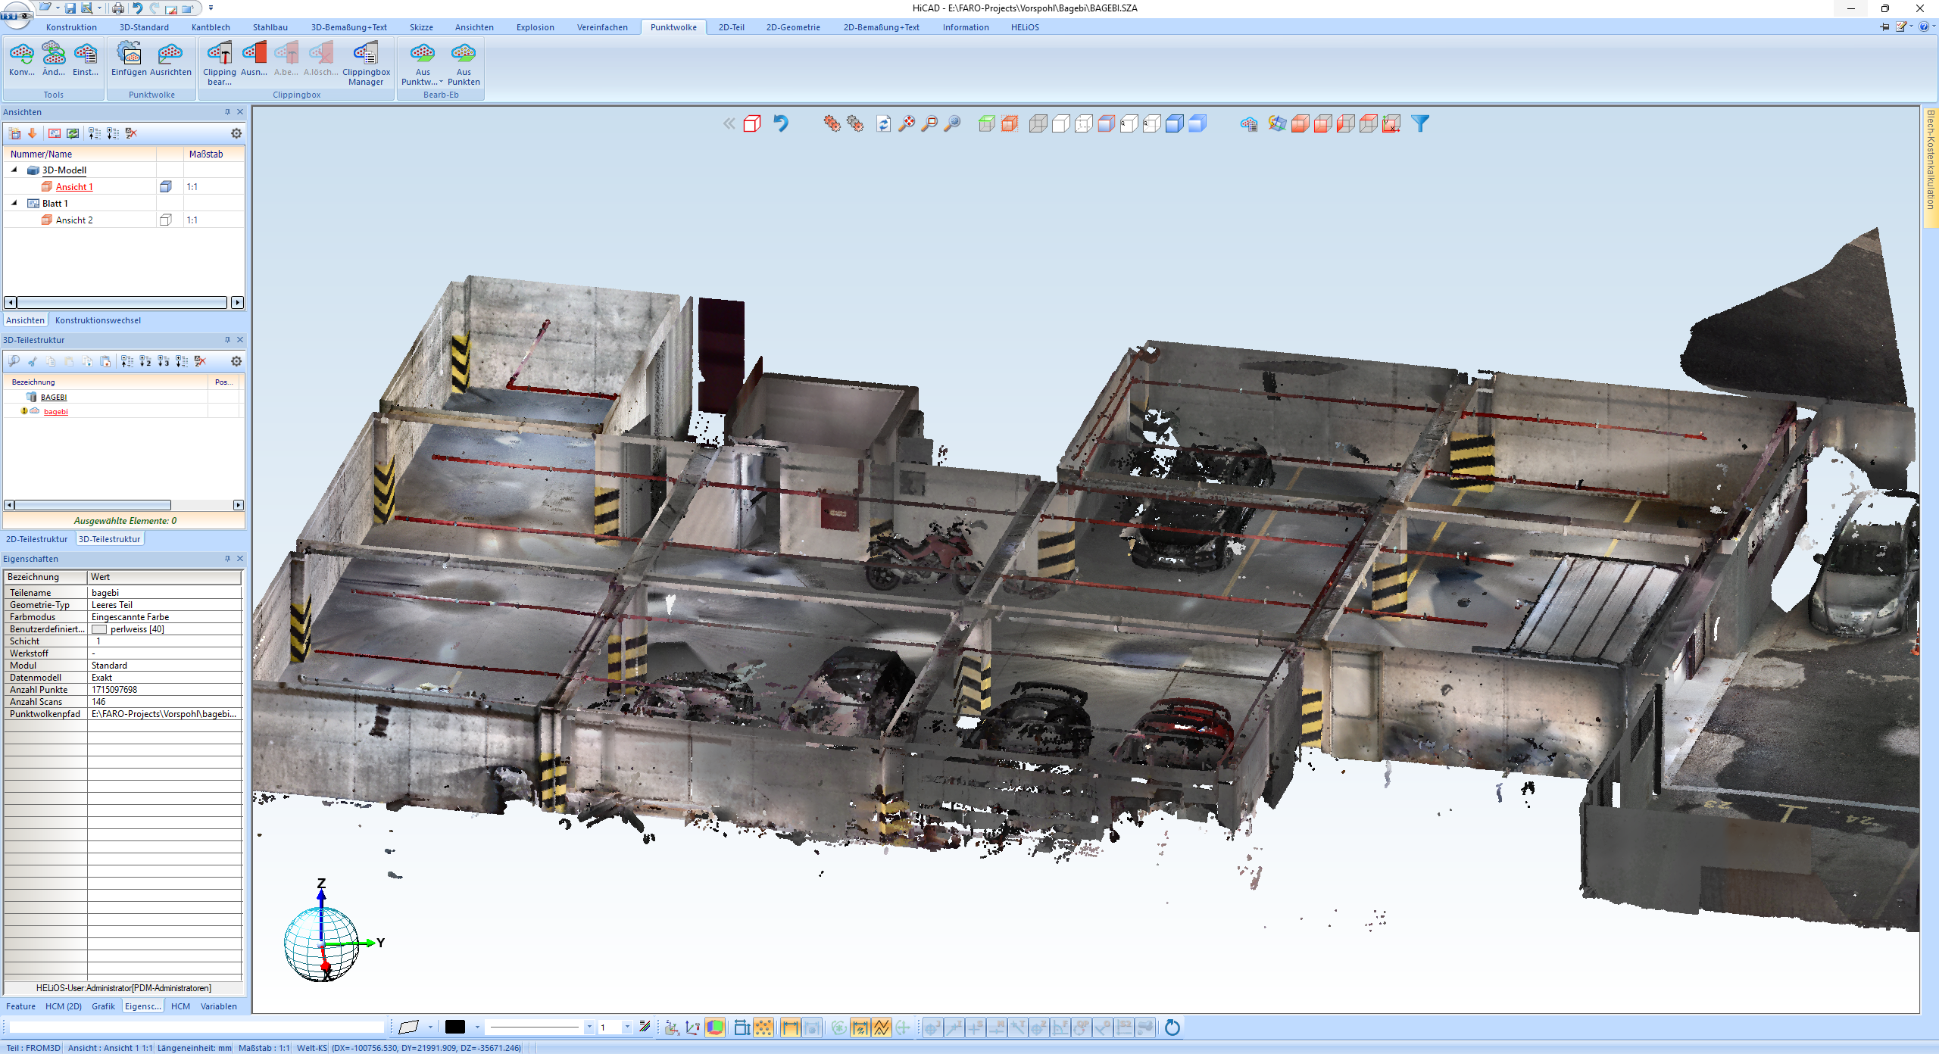1939x1054 pixels.
Task: Click the blue filter funnel icon
Action: click(1420, 123)
